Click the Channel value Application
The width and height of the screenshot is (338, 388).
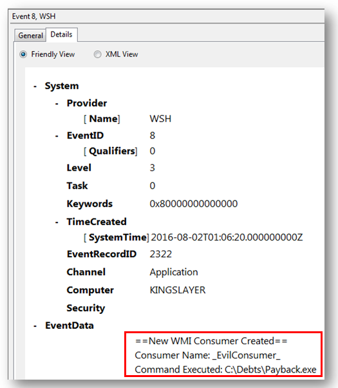click(174, 272)
